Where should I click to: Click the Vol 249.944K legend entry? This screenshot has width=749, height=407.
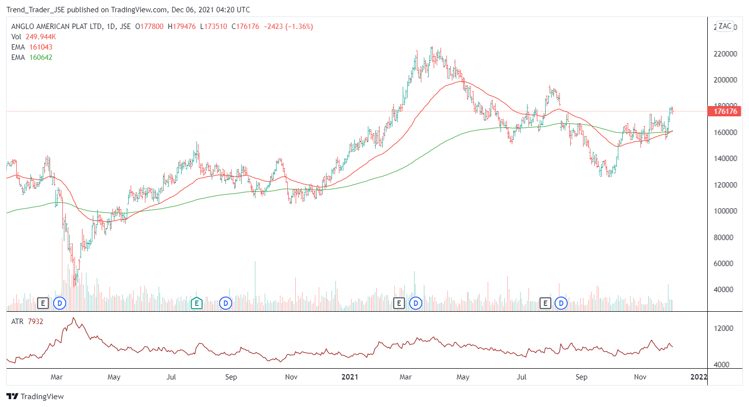click(x=33, y=37)
